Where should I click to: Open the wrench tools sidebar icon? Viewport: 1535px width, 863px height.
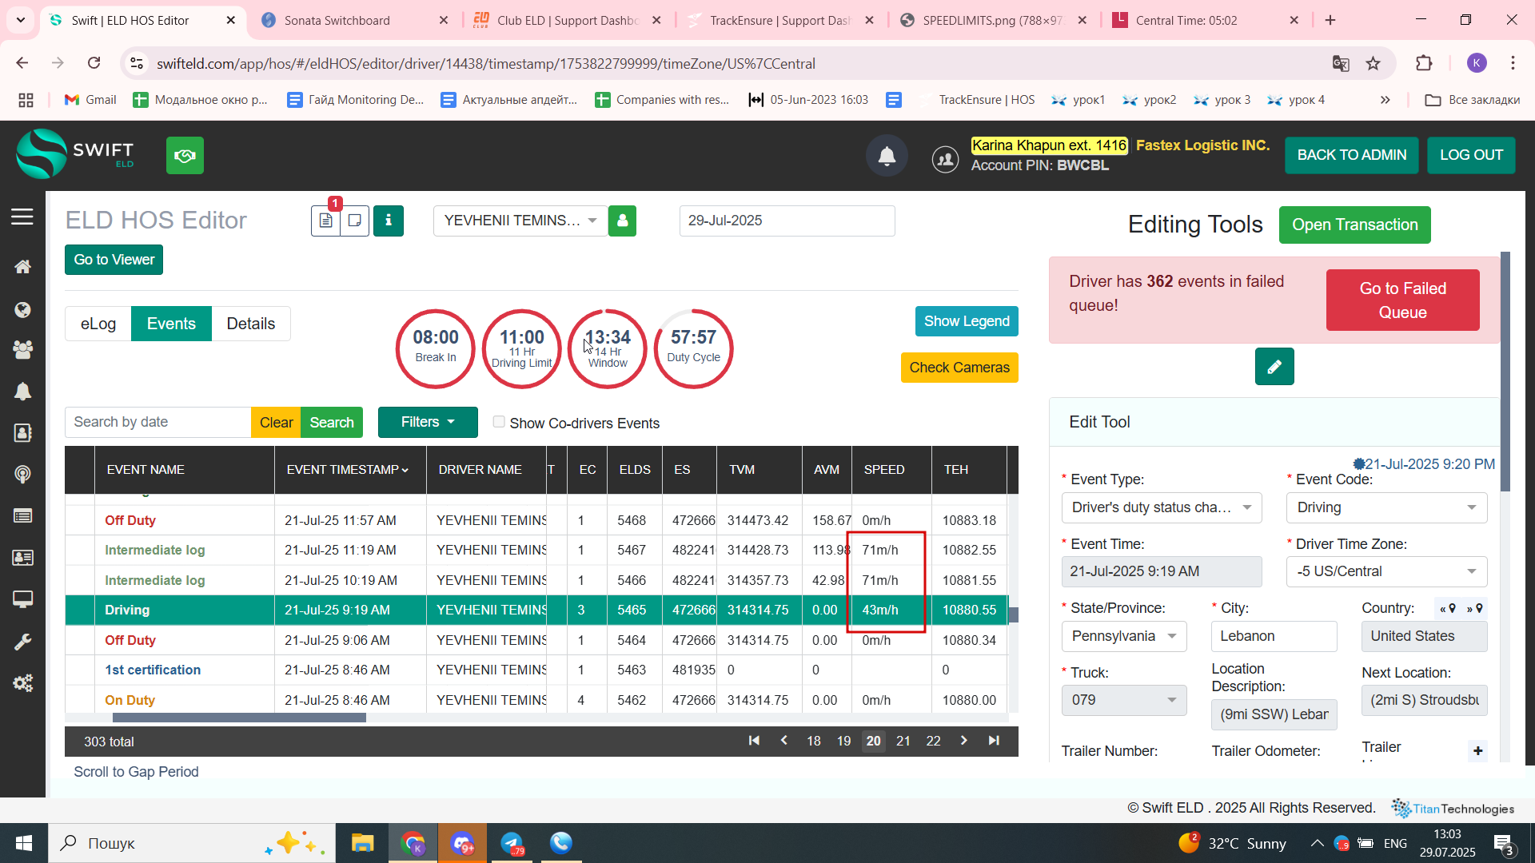click(x=22, y=642)
